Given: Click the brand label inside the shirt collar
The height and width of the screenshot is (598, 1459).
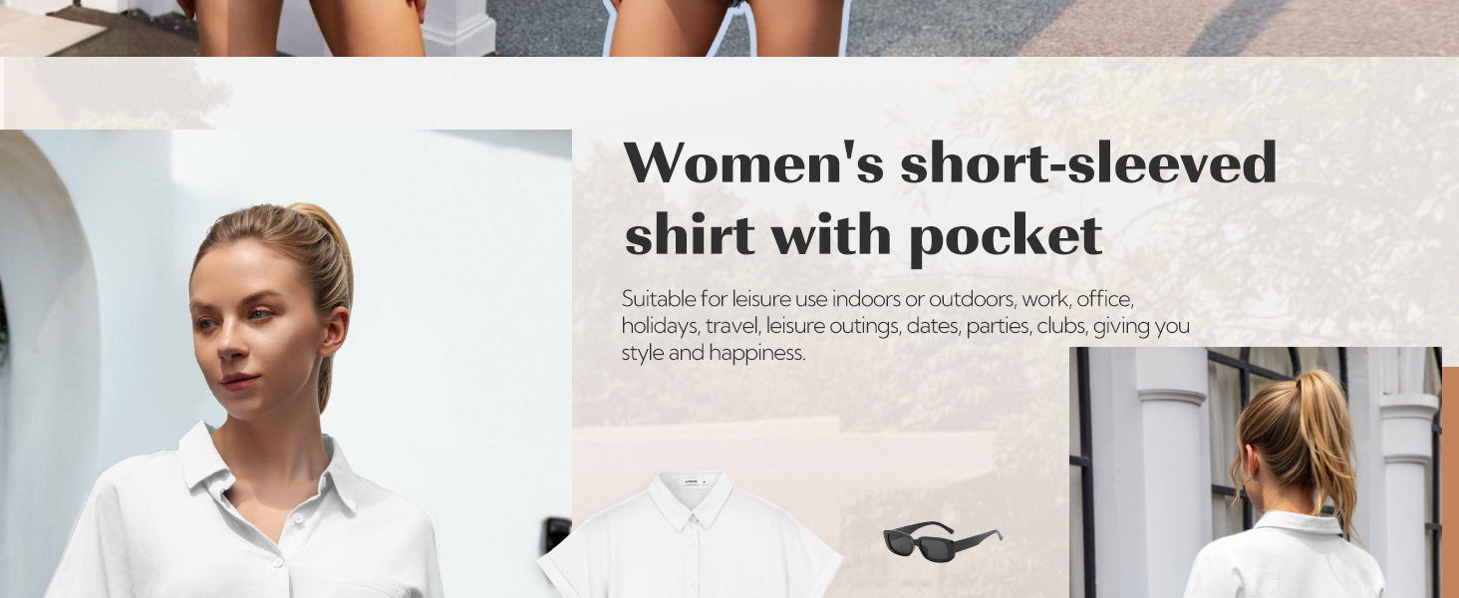Looking at the screenshot, I should [694, 482].
